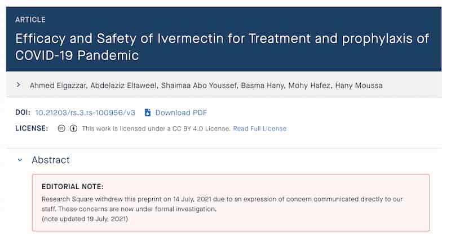Screen dimensions: 451x238
Task: Click the Creative Commons CC icon
Action: point(61,128)
